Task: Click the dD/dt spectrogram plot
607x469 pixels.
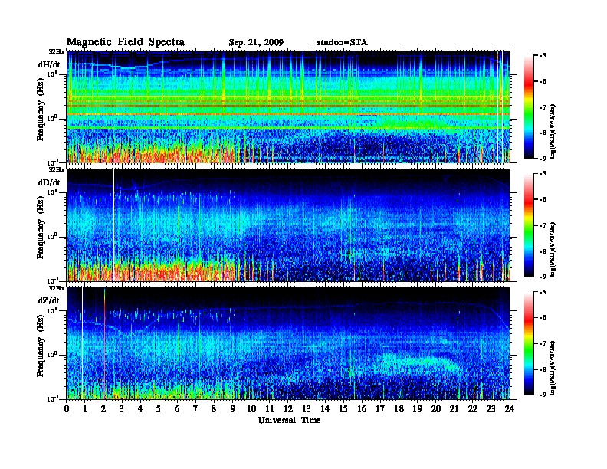Action: [x=289, y=225]
